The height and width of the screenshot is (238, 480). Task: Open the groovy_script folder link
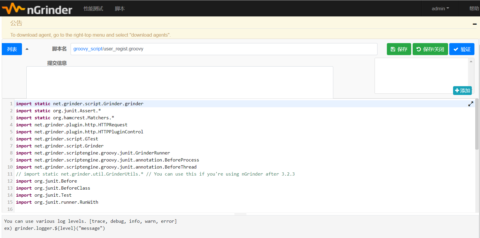tap(88, 49)
